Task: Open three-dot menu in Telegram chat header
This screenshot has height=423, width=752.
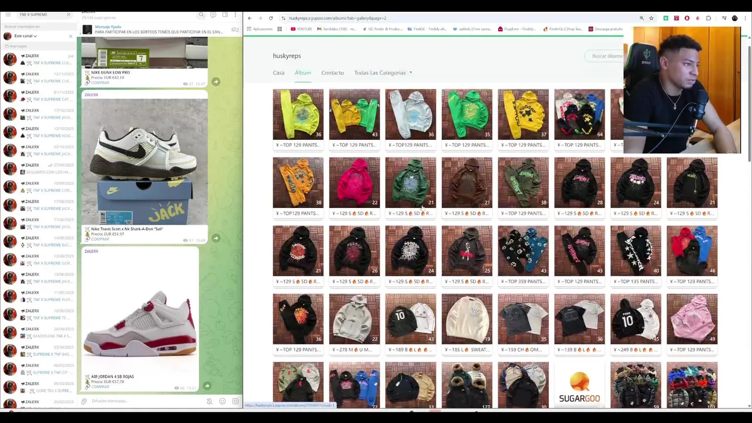Action: tap(236, 15)
